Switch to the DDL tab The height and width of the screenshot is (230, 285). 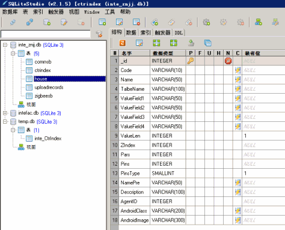[x=179, y=32]
